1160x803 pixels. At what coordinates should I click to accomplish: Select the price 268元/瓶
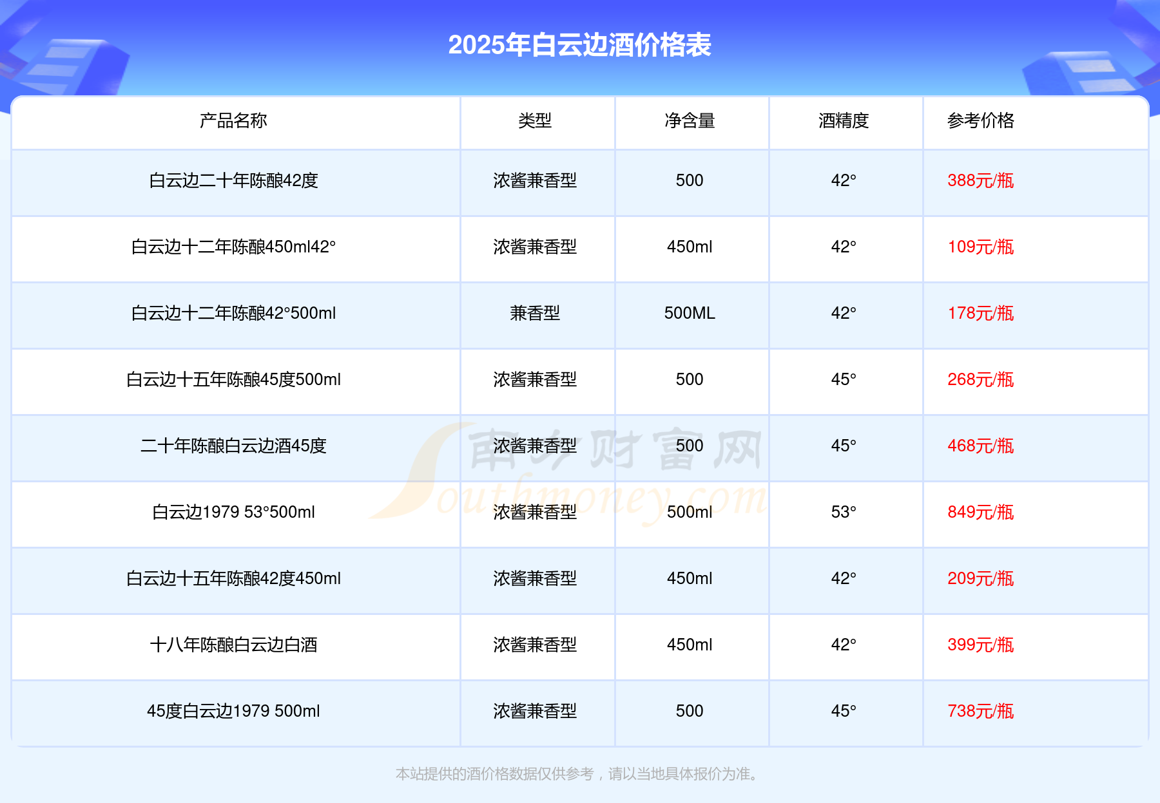[981, 379]
